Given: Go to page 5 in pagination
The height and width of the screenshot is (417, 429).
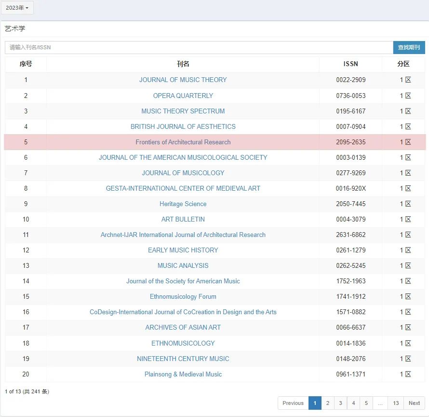Looking at the screenshot, I should click(366, 403).
